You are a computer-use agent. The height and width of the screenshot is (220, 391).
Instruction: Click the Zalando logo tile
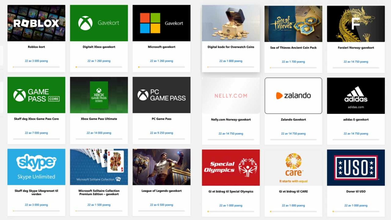293,96
